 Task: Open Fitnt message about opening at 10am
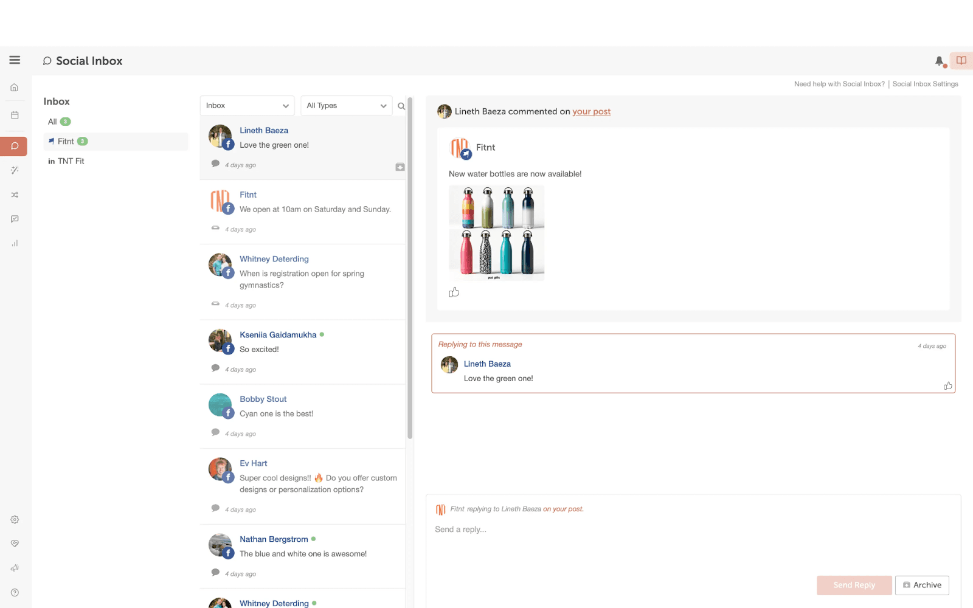pyautogui.click(x=302, y=212)
